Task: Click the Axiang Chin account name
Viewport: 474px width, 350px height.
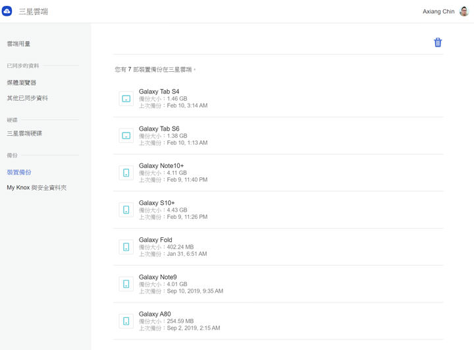Action: pos(438,12)
